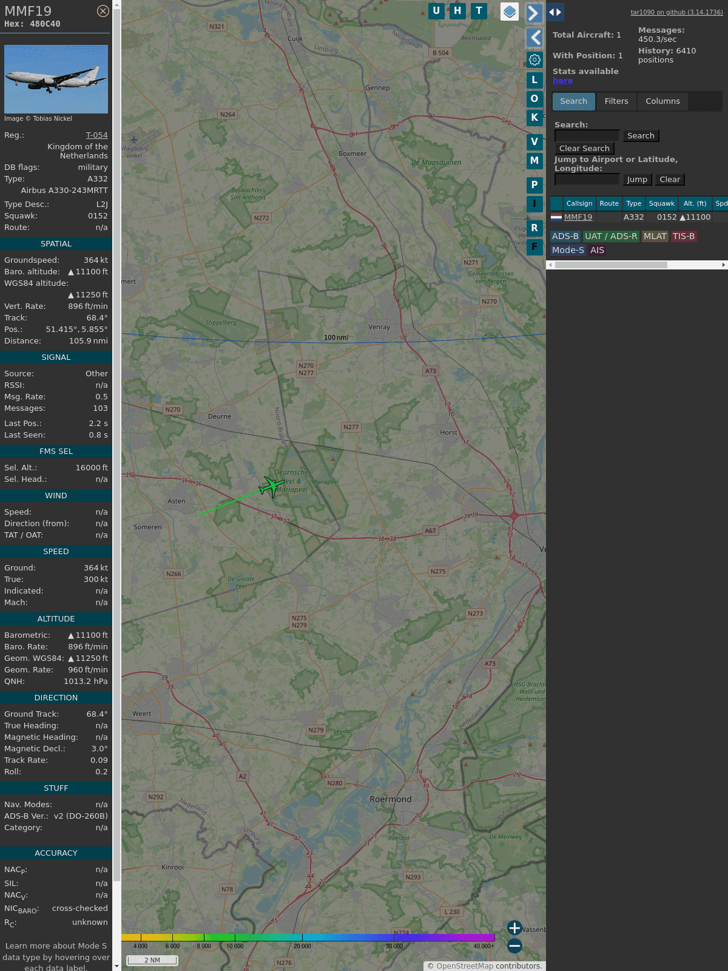Click the Squawk value 0152
Screen dimensions: 728x971
98,216
